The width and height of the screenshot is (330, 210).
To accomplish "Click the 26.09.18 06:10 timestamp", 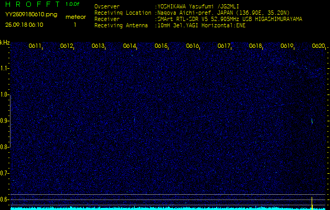I will pos(24,25).
